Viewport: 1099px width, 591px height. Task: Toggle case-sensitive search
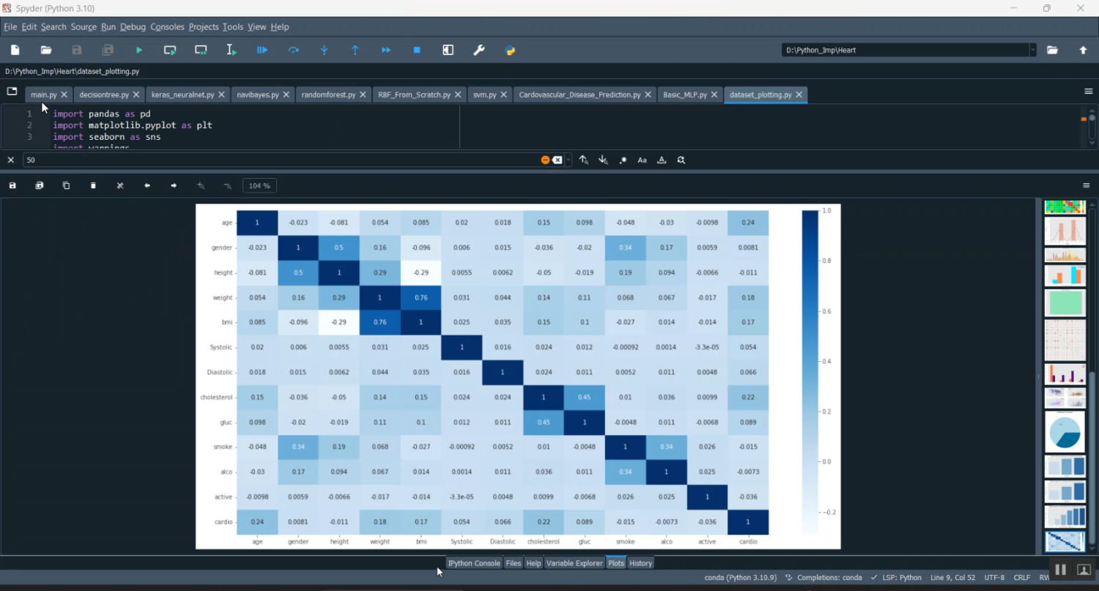[x=643, y=160]
